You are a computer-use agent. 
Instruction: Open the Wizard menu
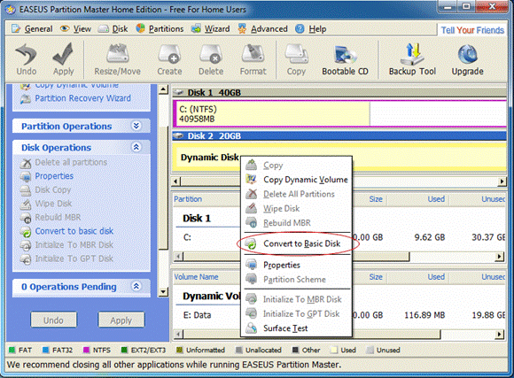click(x=211, y=29)
